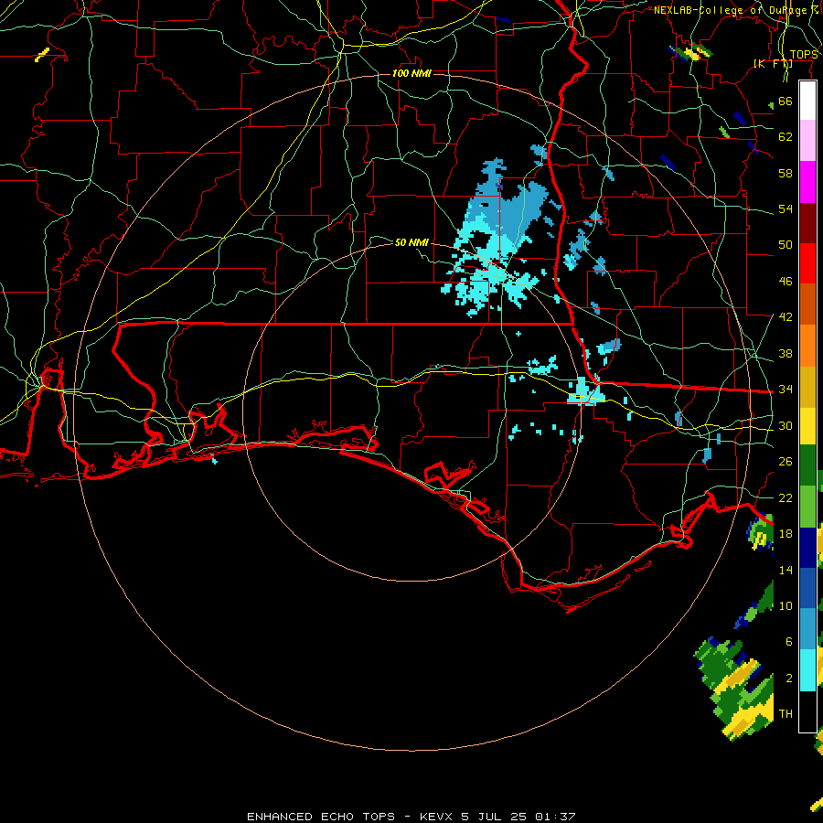Click the 34 legend value label

pyautogui.click(x=786, y=390)
